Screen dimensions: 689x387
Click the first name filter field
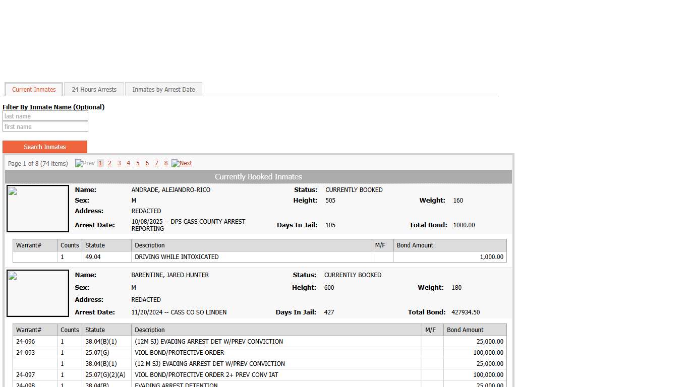click(45, 127)
